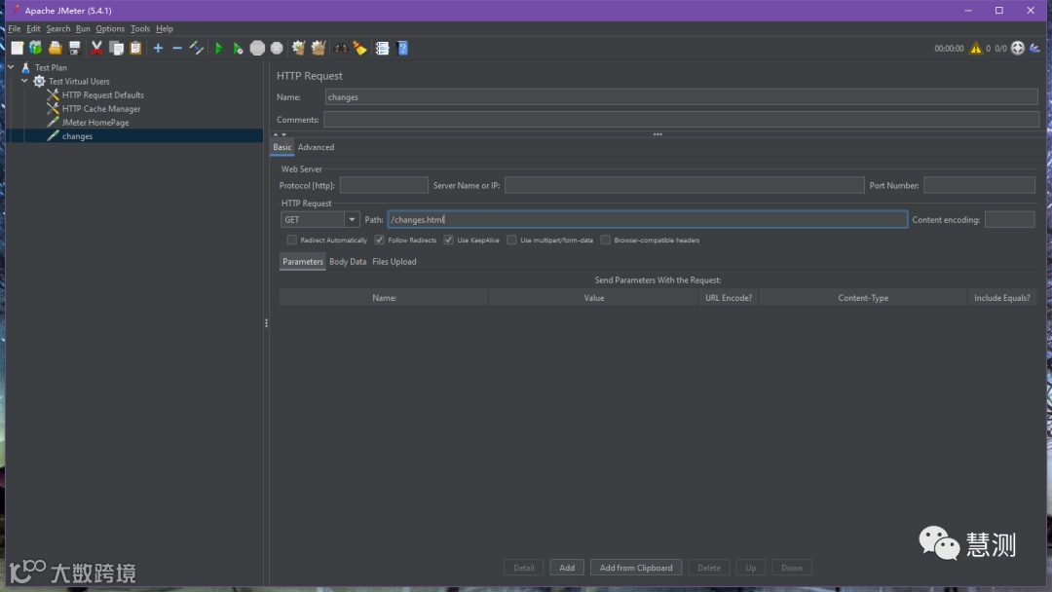Click the Shutdown test icon

click(x=277, y=49)
